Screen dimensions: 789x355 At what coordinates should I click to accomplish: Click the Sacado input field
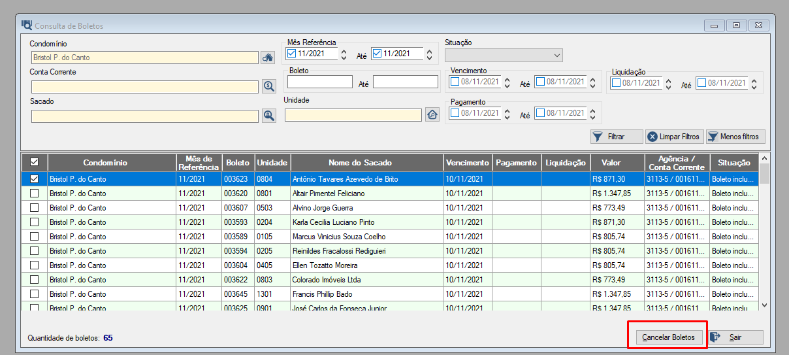[x=144, y=116]
